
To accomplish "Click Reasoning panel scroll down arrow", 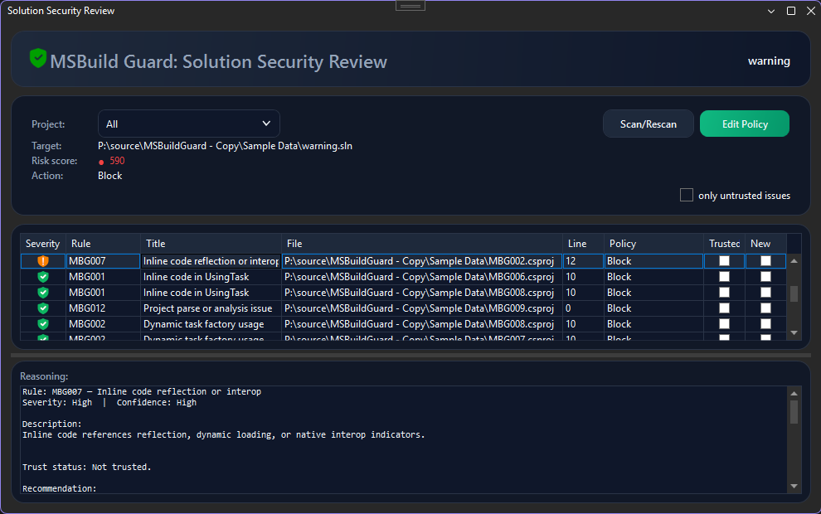I will coord(794,487).
